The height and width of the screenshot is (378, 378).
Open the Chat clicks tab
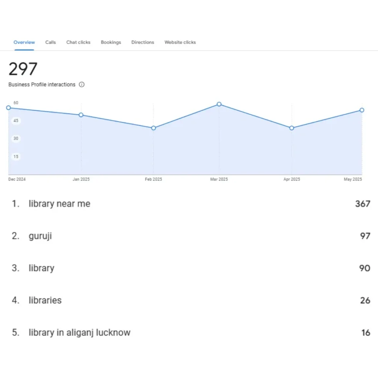tap(78, 42)
